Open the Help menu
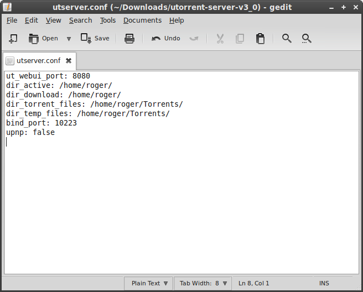 (x=177, y=20)
